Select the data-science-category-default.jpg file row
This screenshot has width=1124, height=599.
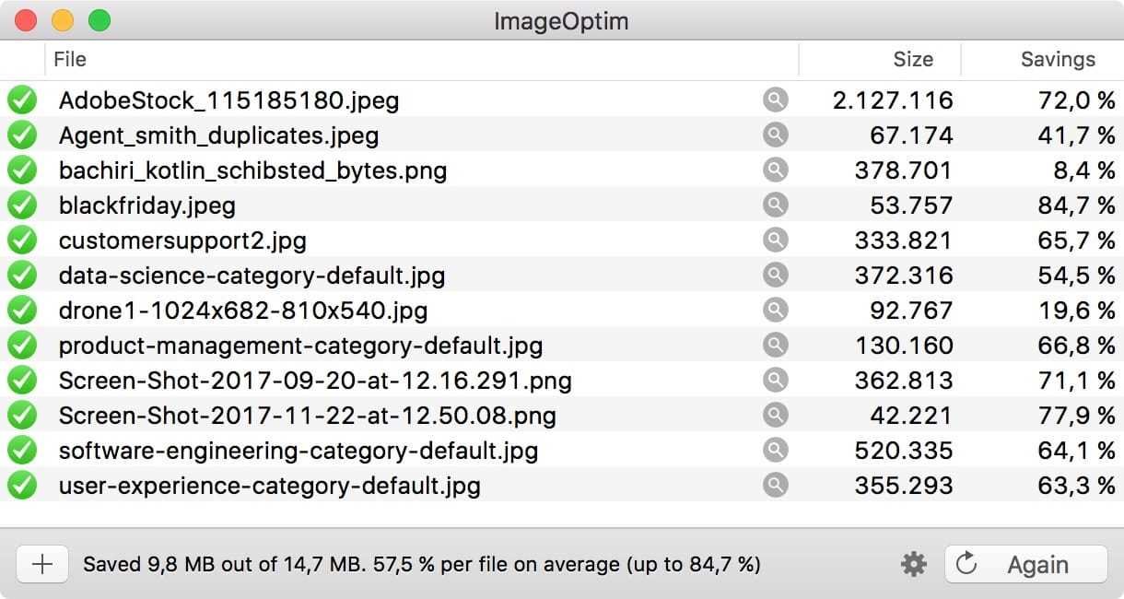coord(252,276)
